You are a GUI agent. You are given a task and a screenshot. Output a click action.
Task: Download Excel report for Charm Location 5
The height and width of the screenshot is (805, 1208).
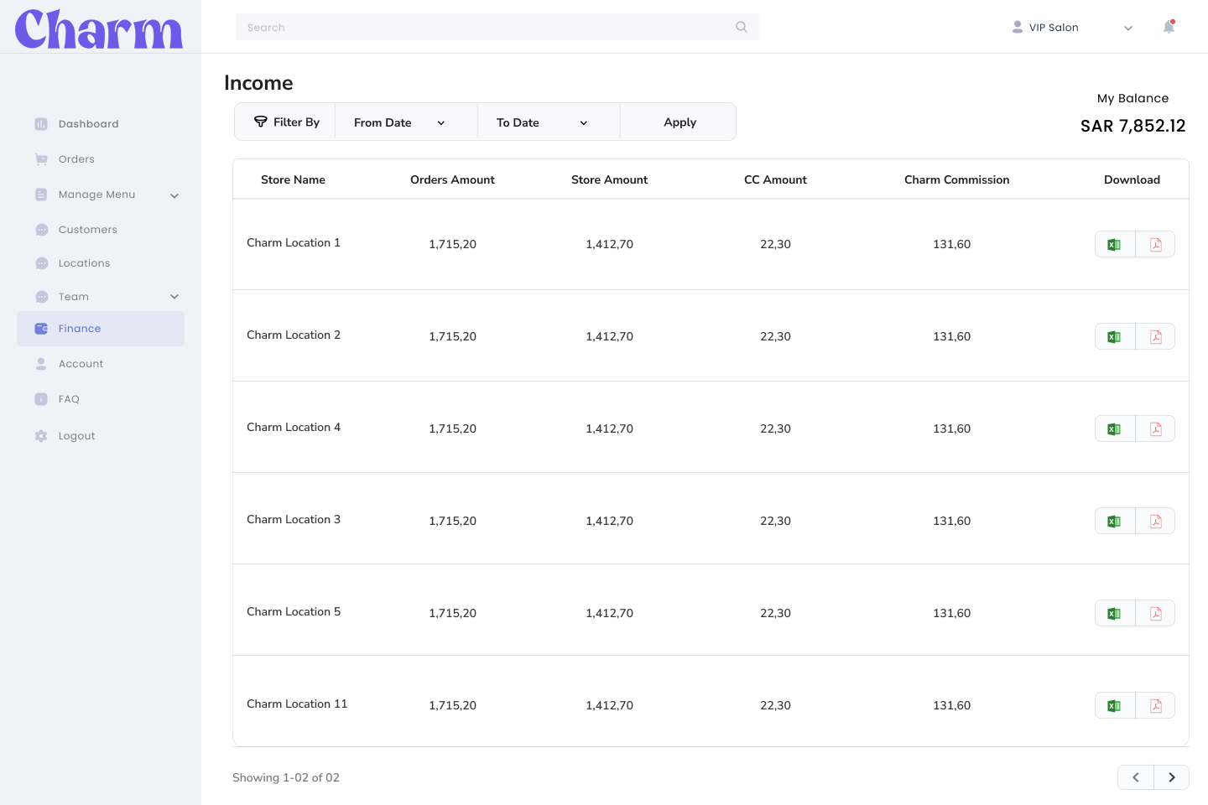[x=1115, y=613]
